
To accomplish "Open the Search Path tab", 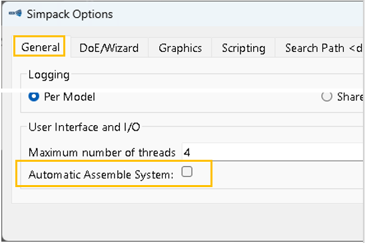I will coord(320,48).
